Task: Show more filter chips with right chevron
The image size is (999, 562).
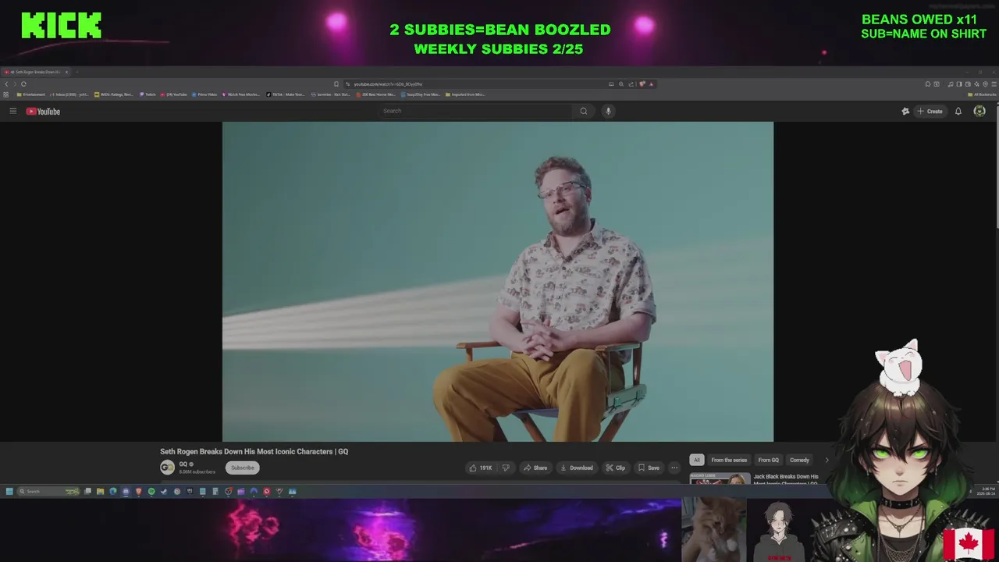Action: click(827, 460)
